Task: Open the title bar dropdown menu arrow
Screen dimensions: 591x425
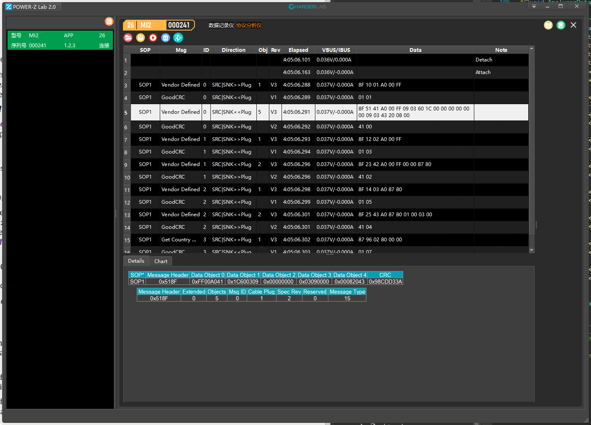Action: [534, 6]
